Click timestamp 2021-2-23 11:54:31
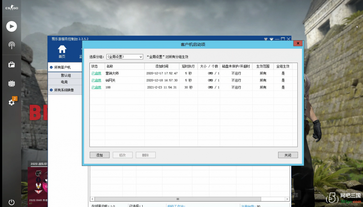The image size is (363, 207). point(162,87)
